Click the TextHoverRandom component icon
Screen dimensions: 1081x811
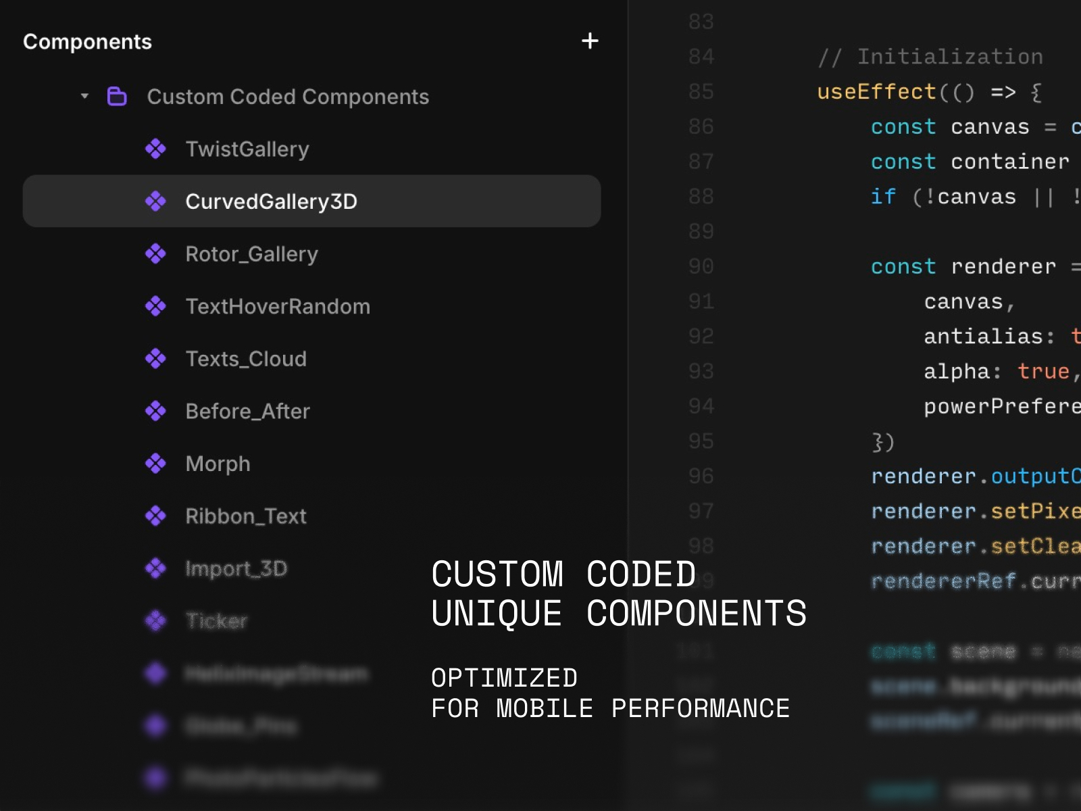click(156, 306)
